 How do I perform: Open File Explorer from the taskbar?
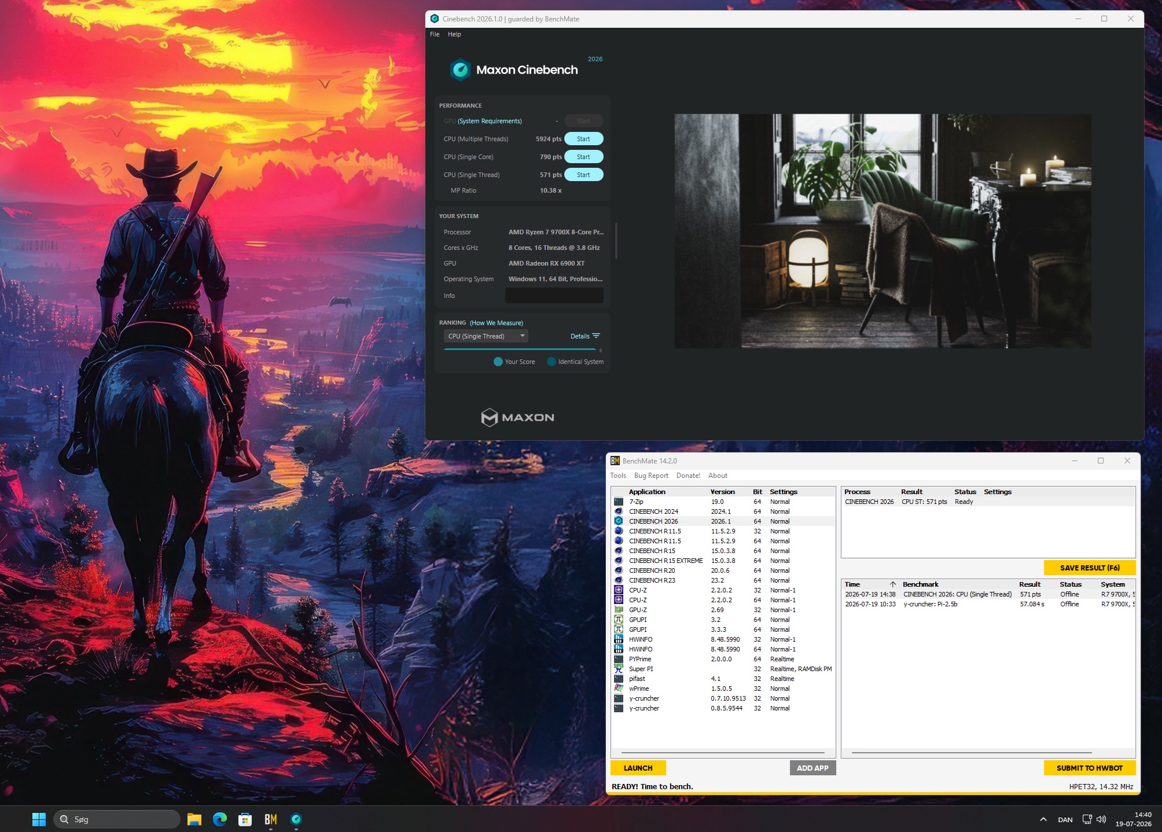194,819
